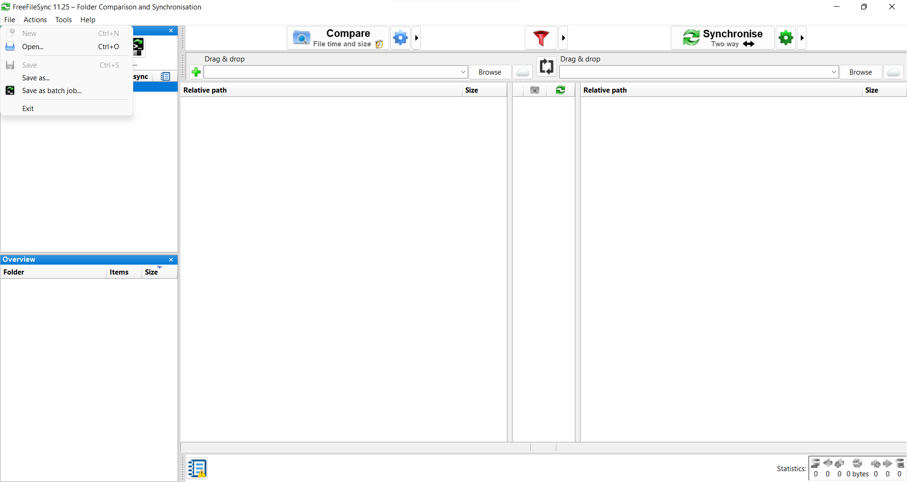Click Size column sort arrow in Overview

160,267
